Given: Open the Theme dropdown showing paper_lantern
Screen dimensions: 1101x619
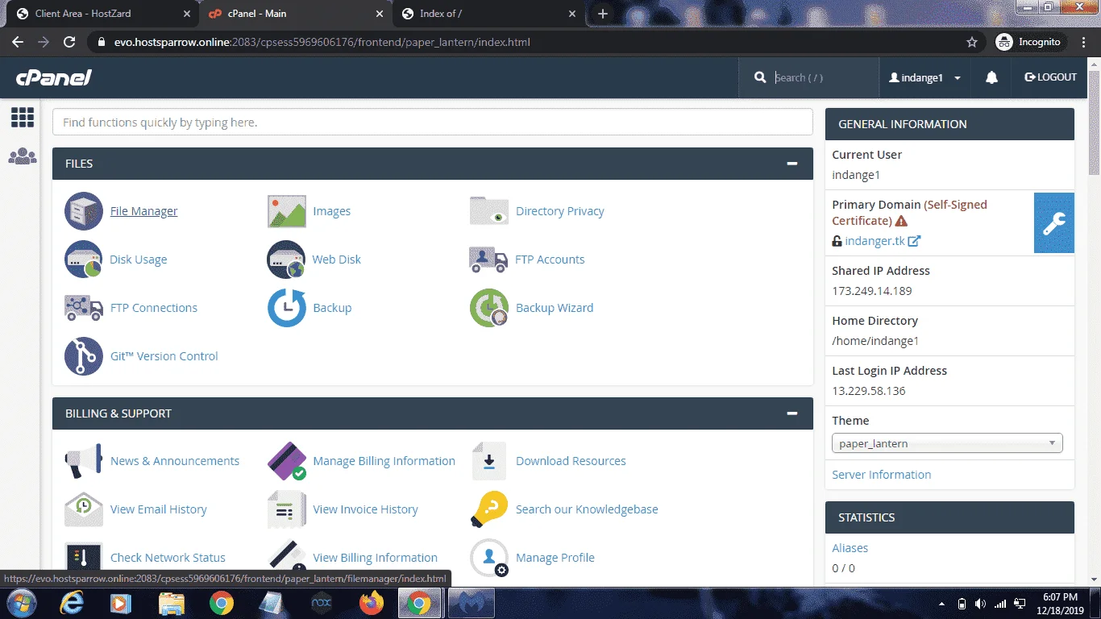Looking at the screenshot, I should tap(947, 443).
